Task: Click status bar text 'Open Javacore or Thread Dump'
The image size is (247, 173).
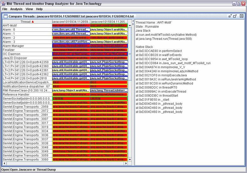Action: pyautogui.click(x=33, y=170)
